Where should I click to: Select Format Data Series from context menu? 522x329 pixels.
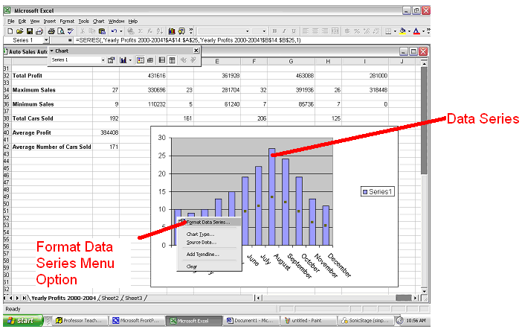click(x=208, y=222)
